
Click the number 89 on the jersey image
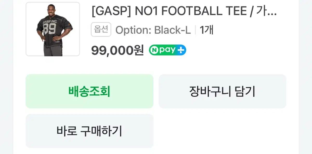tap(49, 29)
